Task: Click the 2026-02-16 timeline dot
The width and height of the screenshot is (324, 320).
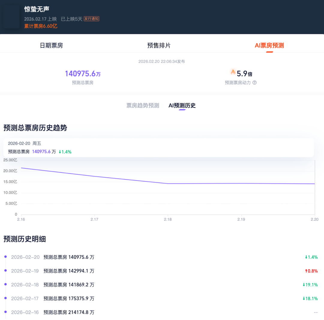Action: 5,312
